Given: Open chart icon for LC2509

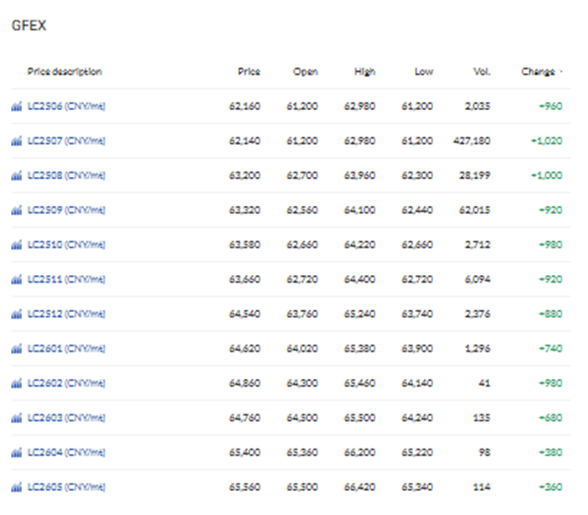Looking at the screenshot, I should pos(17,210).
